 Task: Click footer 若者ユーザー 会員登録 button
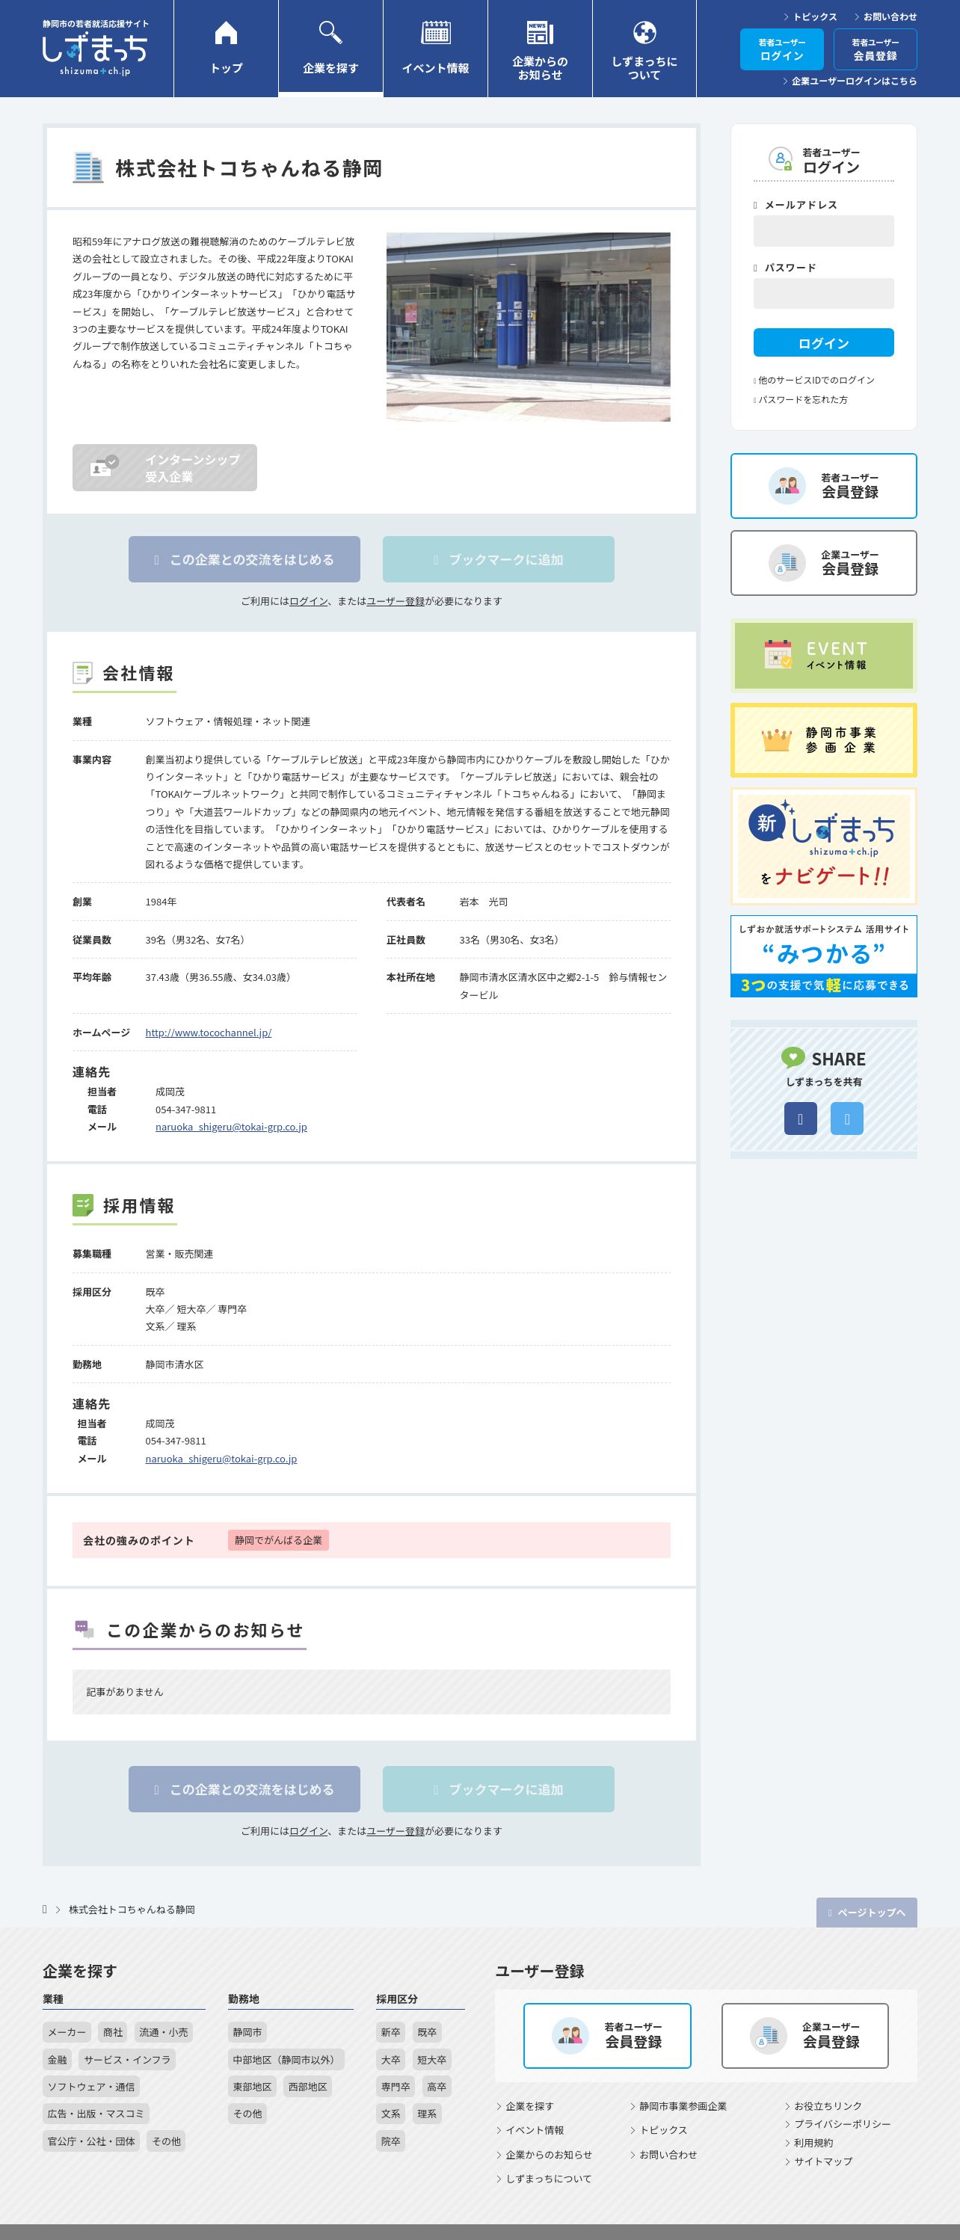607,2036
